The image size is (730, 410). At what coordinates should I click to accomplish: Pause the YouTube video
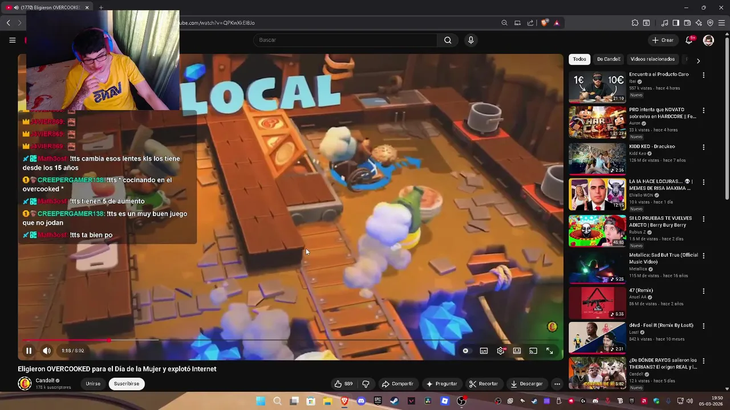[29, 351]
